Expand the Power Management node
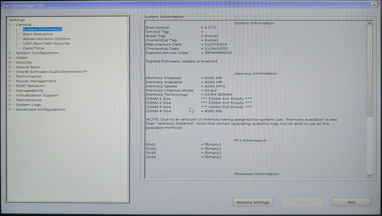 (10, 81)
